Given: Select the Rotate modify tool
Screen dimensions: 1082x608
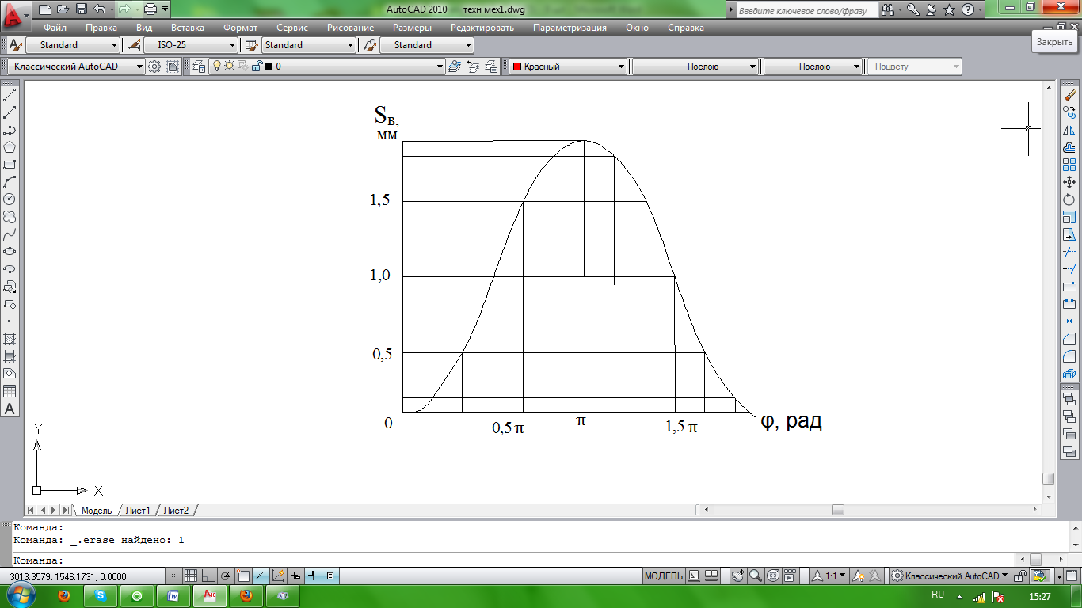Looking at the screenshot, I should pos(1069,199).
